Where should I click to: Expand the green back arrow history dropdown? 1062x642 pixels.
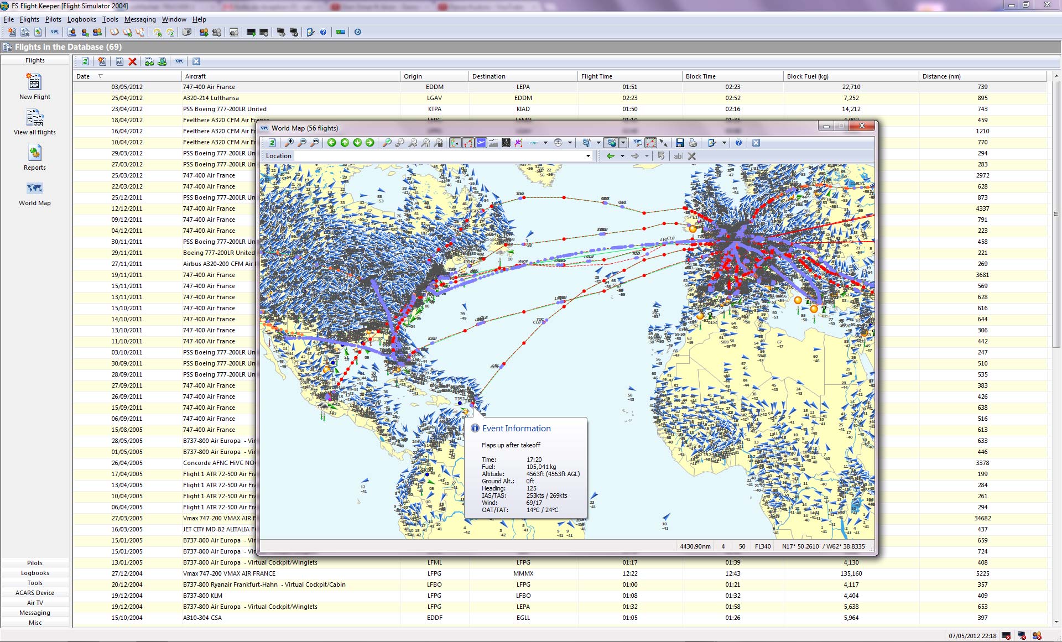[x=622, y=156]
